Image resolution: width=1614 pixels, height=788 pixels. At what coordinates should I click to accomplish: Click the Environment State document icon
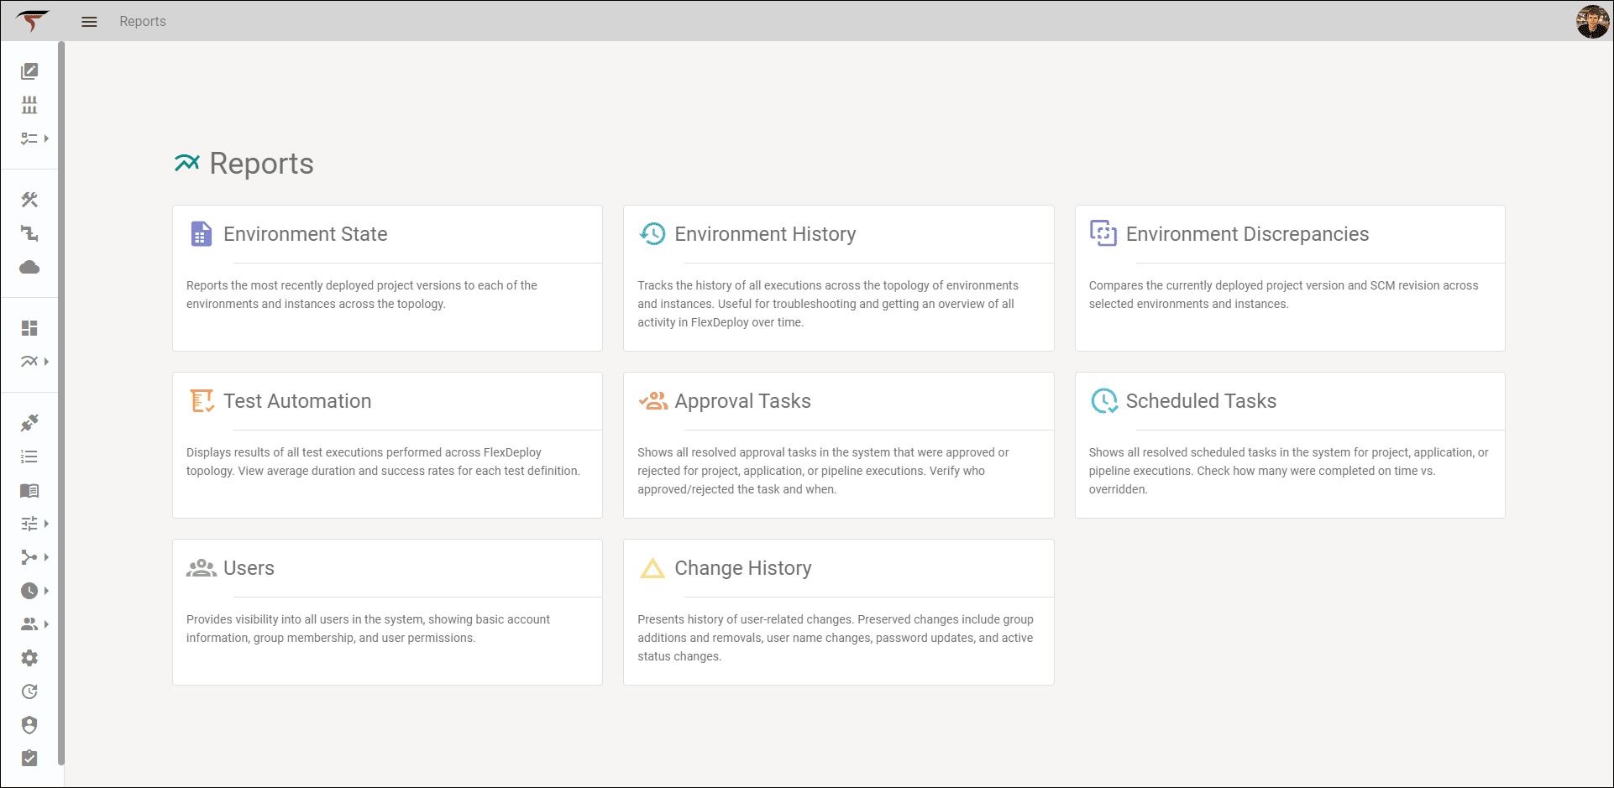point(201,233)
